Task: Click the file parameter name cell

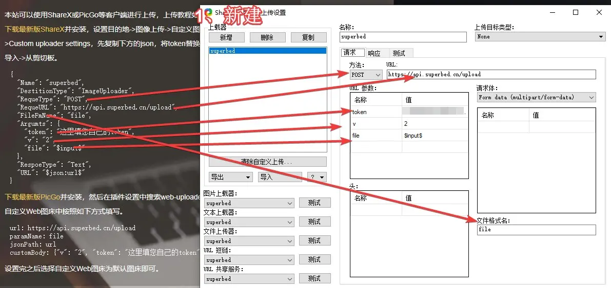Action: pos(376,136)
